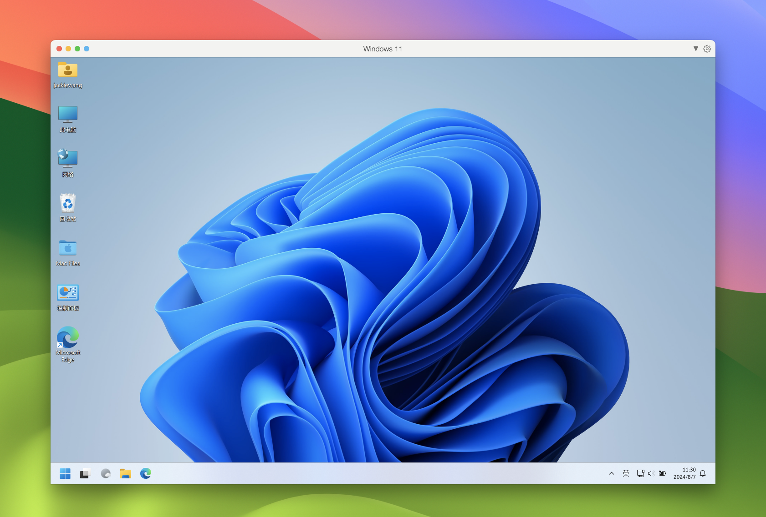Switch the 英 input method indicator
Image resolution: width=766 pixels, height=517 pixels.
(x=626, y=473)
